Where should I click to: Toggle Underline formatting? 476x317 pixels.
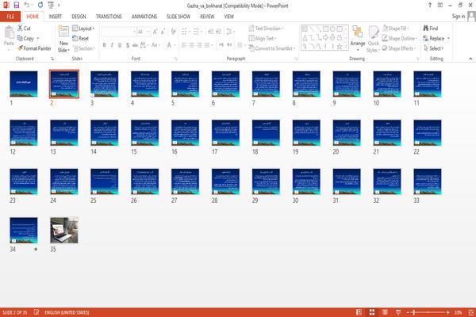coord(120,45)
